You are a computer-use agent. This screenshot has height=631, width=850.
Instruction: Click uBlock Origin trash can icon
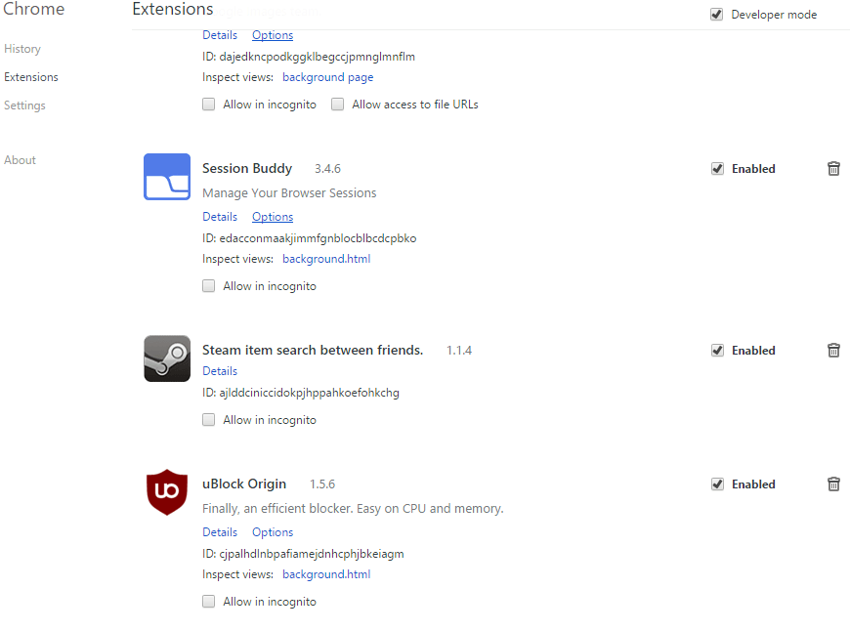(833, 484)
